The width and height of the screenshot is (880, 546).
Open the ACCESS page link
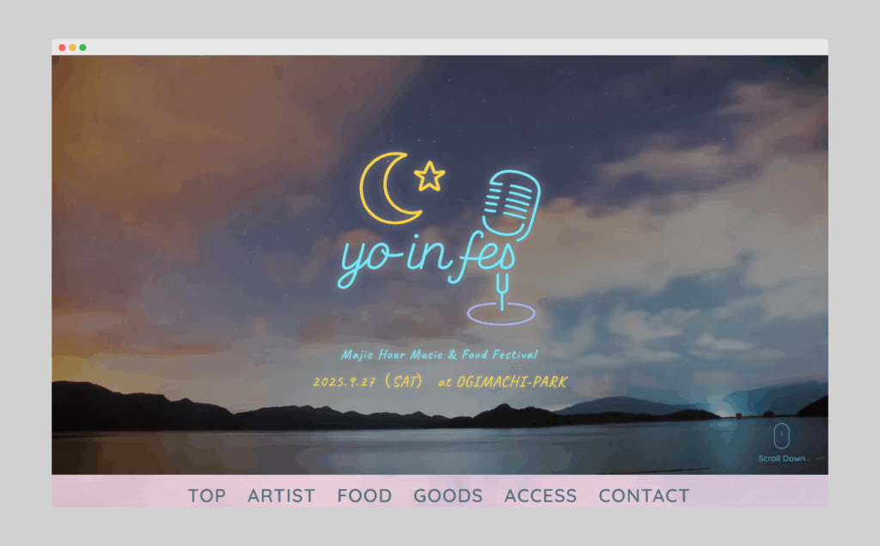(x=541, y=495)
